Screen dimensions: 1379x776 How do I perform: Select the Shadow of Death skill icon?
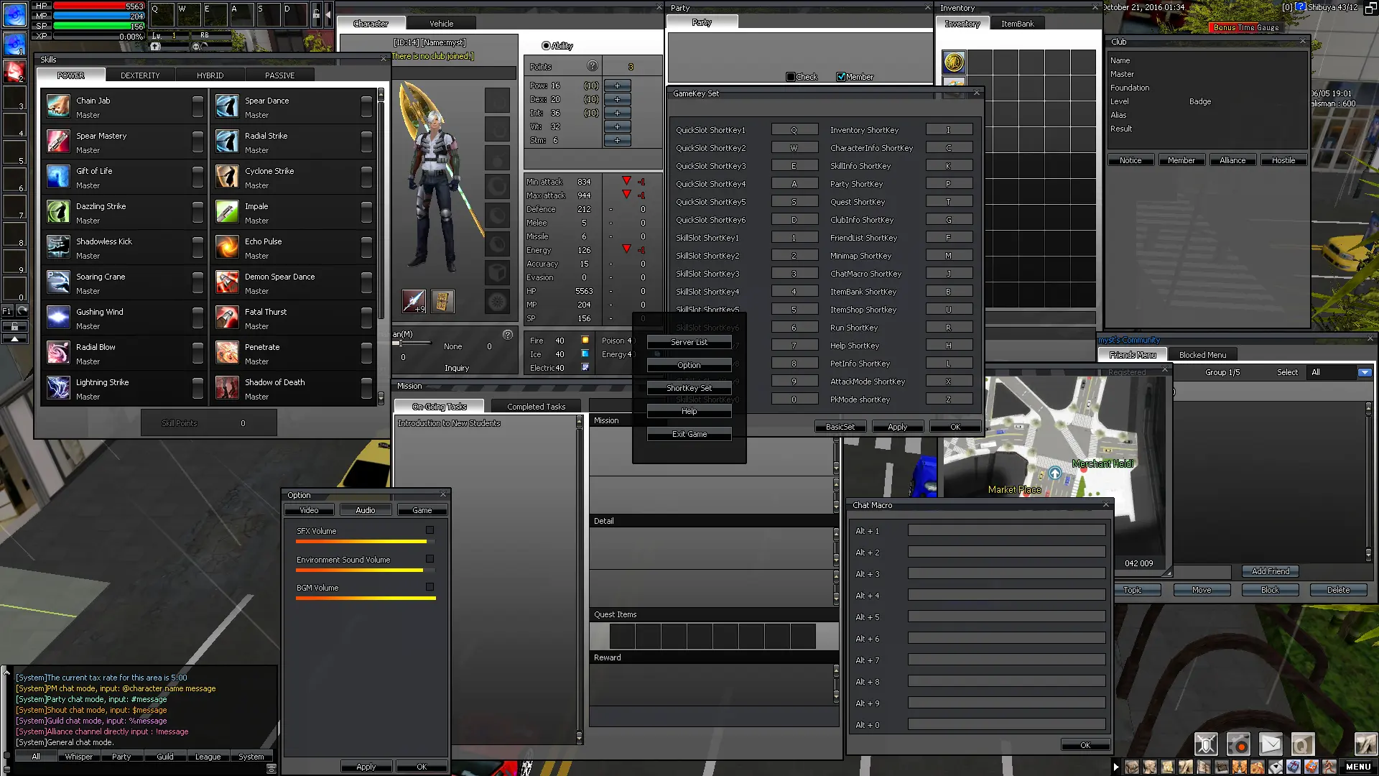click(x=227, y=388)
